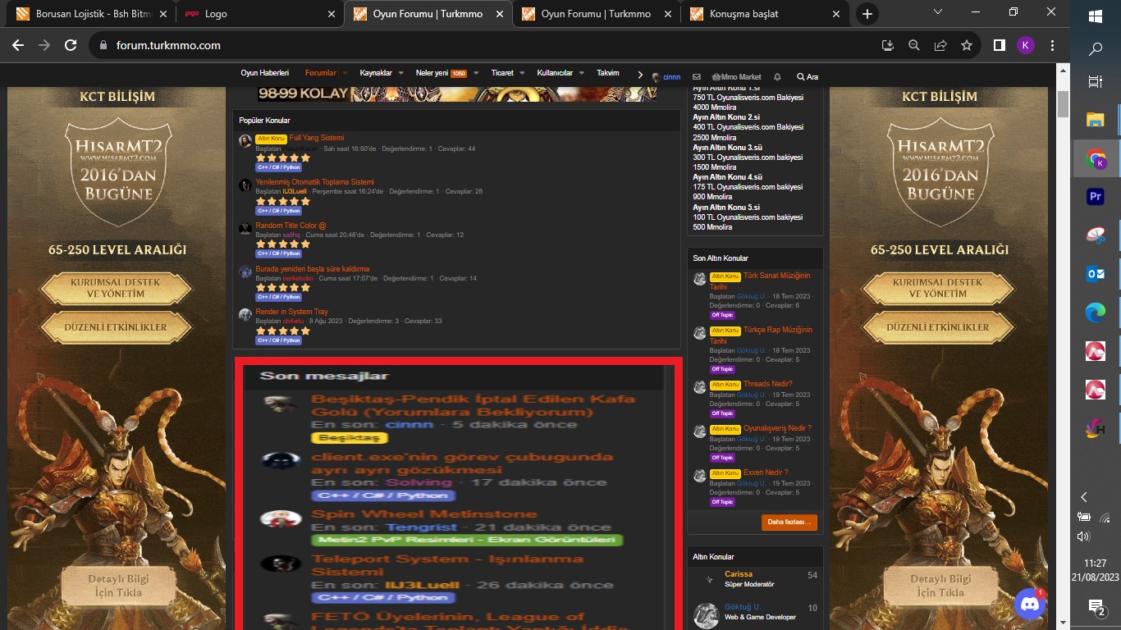The width and height of the screenshot is (1121, 630).
Task: Open Türkçe Rap Müziğinin Tarihi topic
Action: (x=762, y=335)
